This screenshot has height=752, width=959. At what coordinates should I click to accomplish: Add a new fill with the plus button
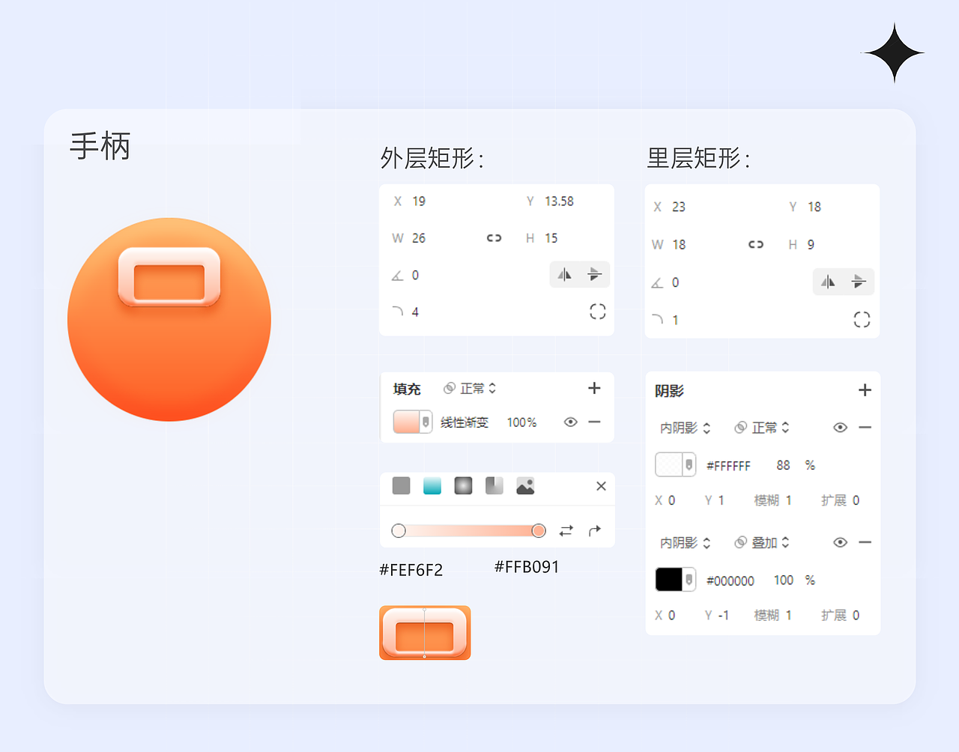[594, 388]
